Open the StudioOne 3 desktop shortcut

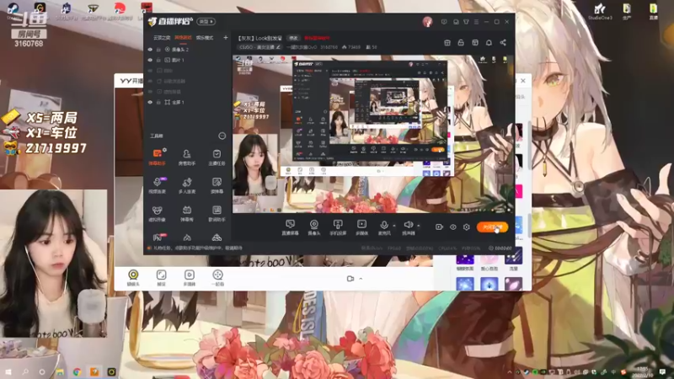click(x=600, y=11)
